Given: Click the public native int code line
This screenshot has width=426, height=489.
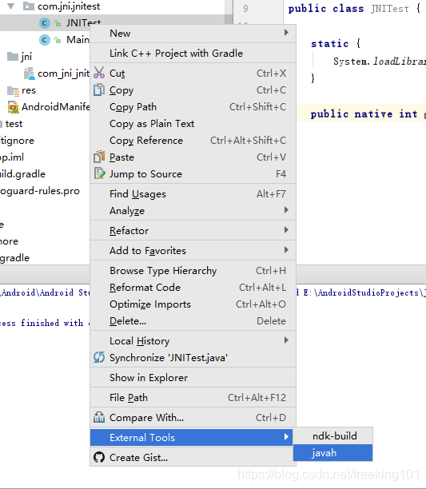Looking at the screenshot, I should [364, 114].
